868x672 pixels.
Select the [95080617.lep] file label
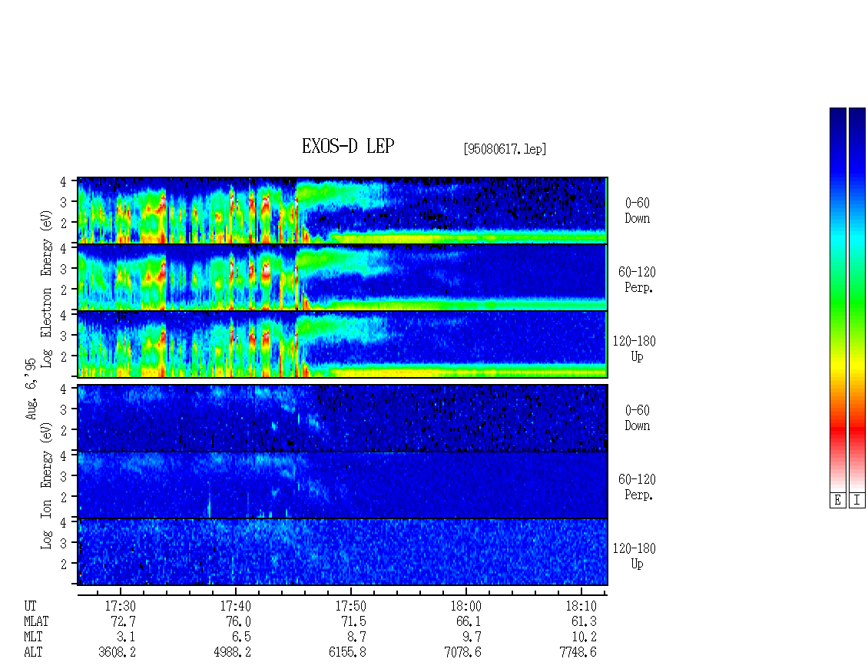pyautogui.click(x=505, y=149)
